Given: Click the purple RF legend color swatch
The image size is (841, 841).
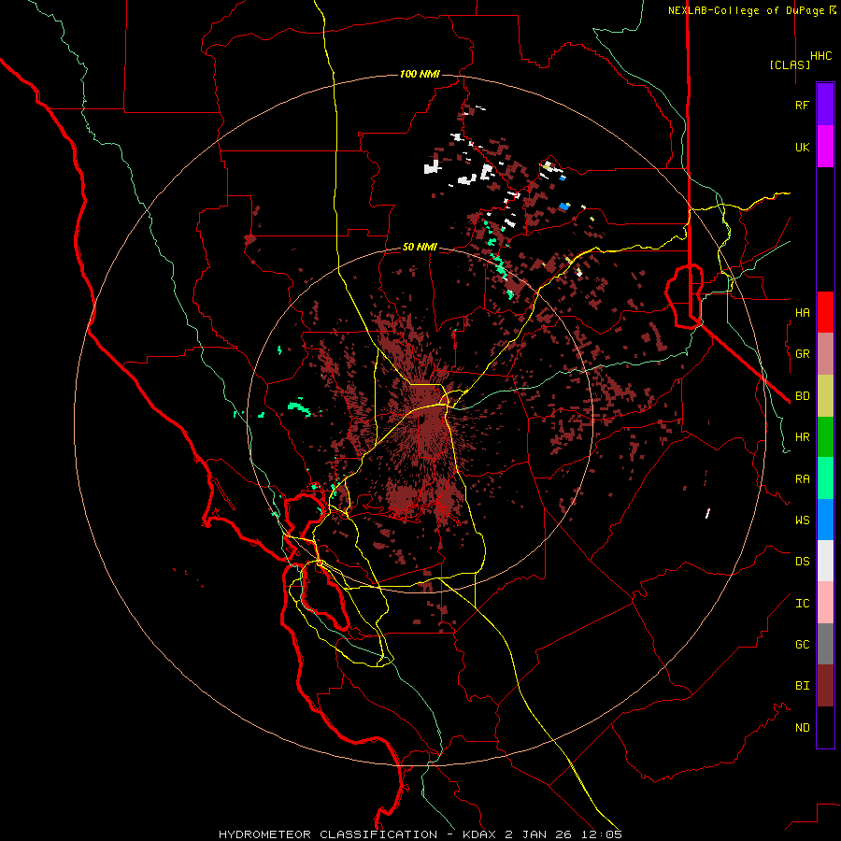Looking at the screenshot, I should (825, 104).
